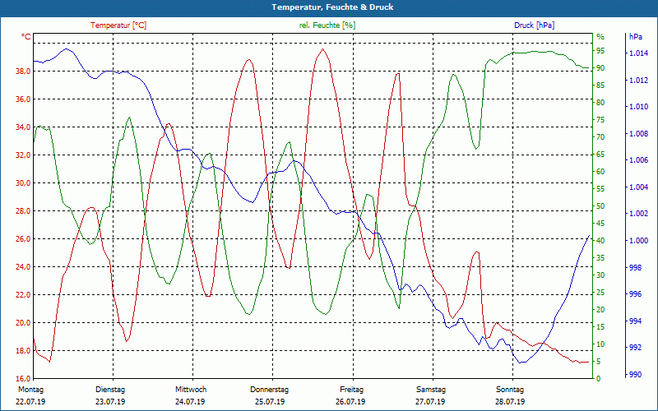Click the chart title Temperatur, Feuchte & Druck

click(332, 7)
